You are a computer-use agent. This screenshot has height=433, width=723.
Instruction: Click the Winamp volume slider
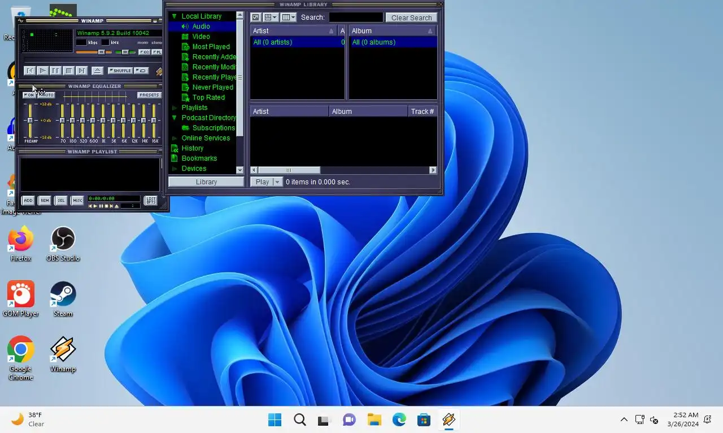pos(94,52)
